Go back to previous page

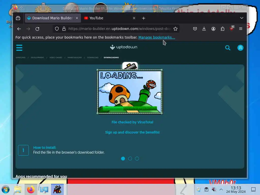point(19,29)
